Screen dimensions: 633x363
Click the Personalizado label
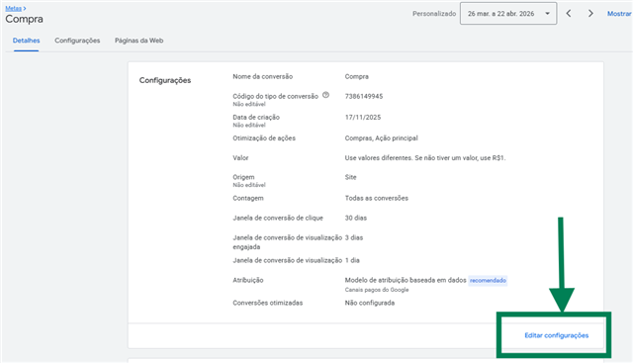434,13
